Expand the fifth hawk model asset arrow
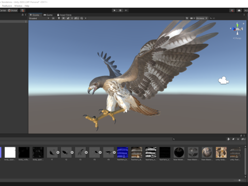248x186 pixels. (x=114, y=152)
